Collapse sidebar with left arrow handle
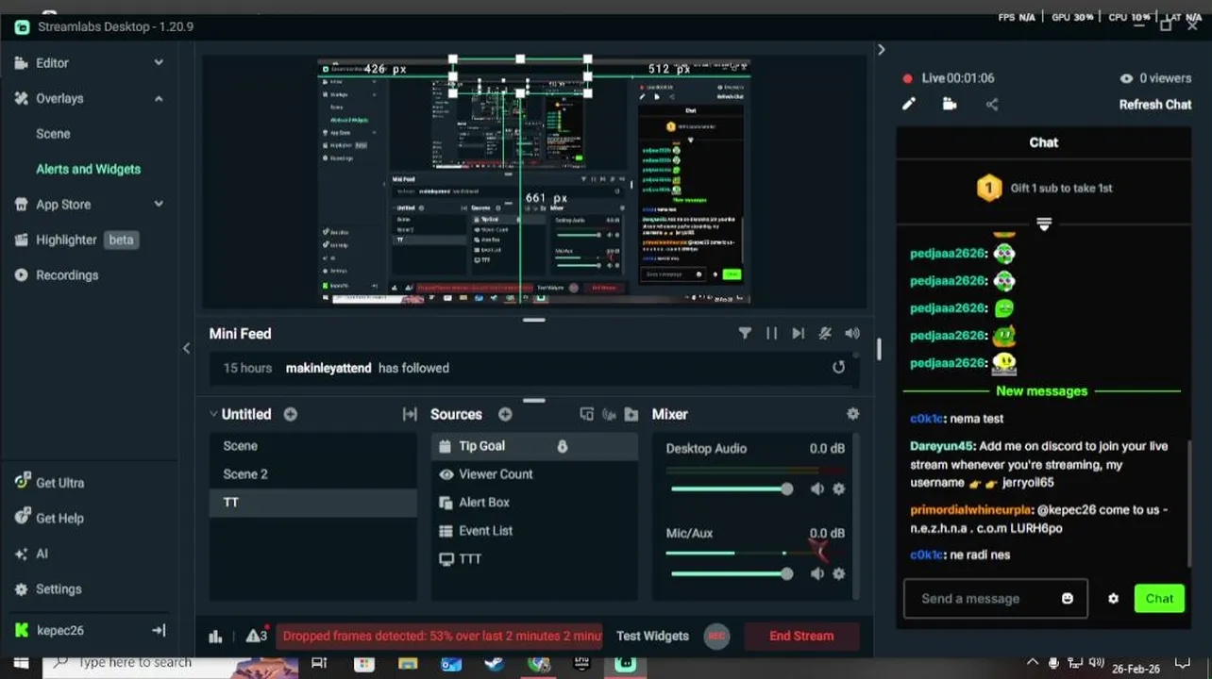 click(x=186, y=348)
